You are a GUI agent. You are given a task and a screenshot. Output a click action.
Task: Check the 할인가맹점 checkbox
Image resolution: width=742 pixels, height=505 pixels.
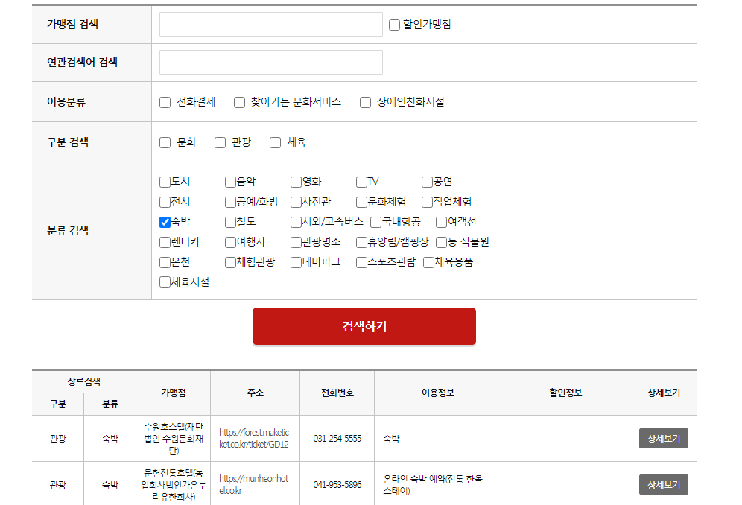point(394,25)
